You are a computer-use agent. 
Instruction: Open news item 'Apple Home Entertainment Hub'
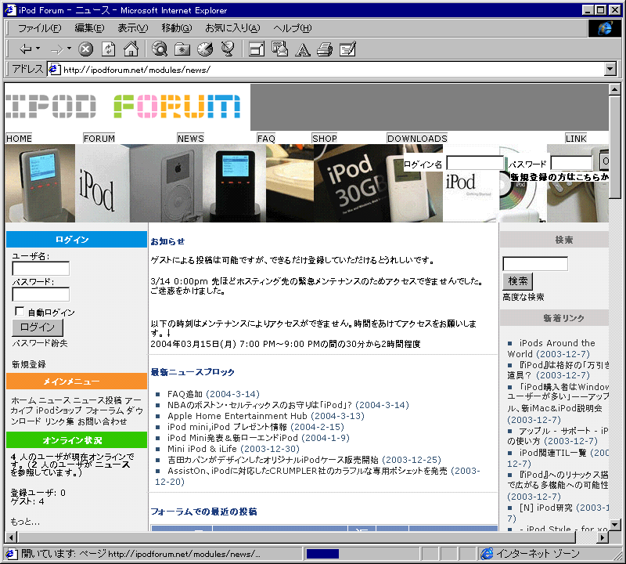[237, 416]
